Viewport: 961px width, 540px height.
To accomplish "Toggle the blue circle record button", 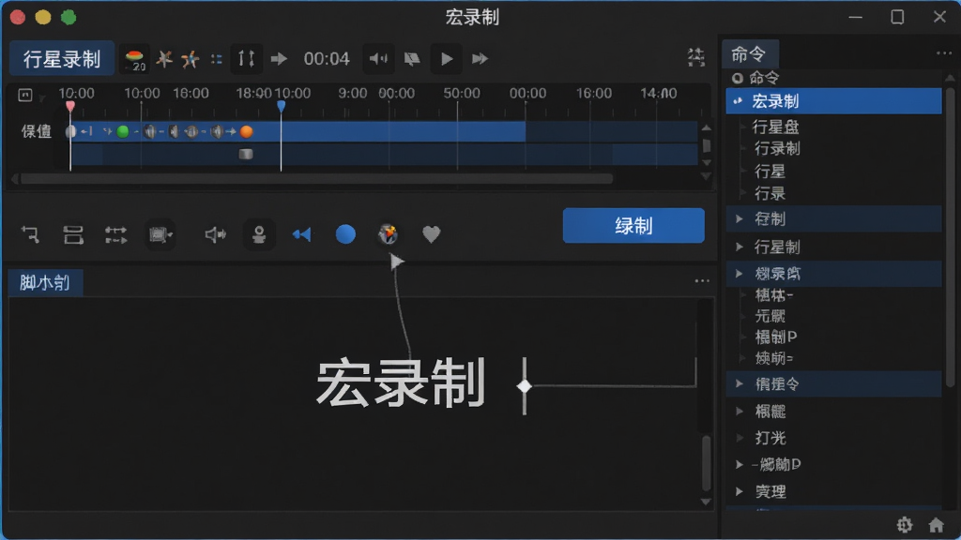I will pos(345,233).
